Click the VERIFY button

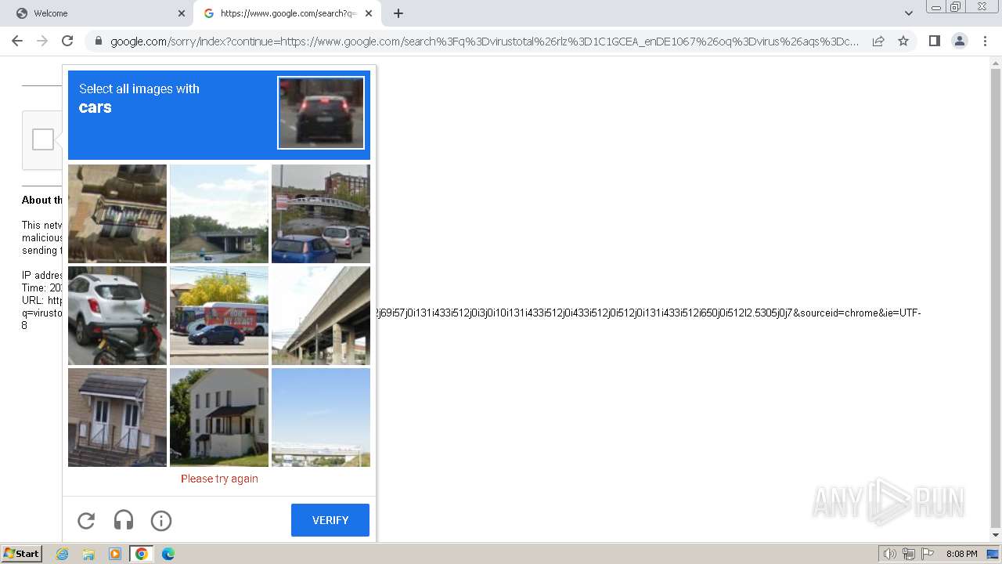(330, 520)
